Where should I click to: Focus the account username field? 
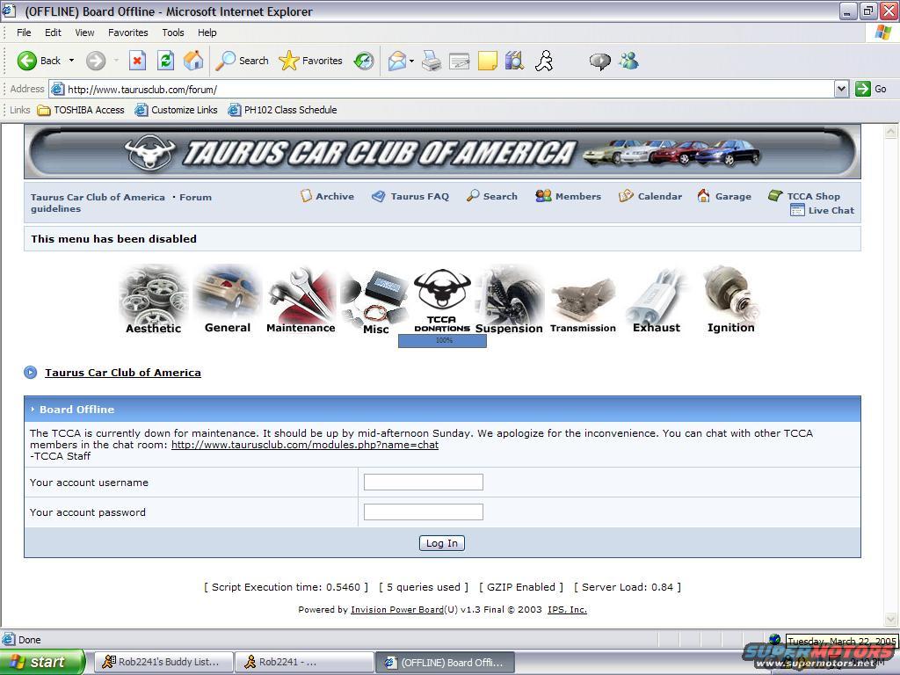tap(423, 482)
